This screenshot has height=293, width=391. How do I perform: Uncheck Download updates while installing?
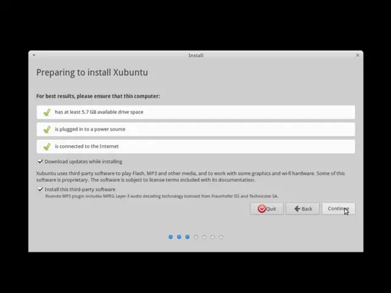tap(40, 161)
